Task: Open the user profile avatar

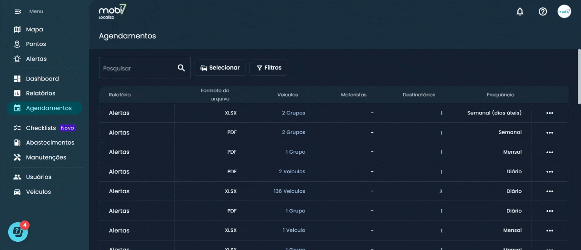Action: pos(564,12)
